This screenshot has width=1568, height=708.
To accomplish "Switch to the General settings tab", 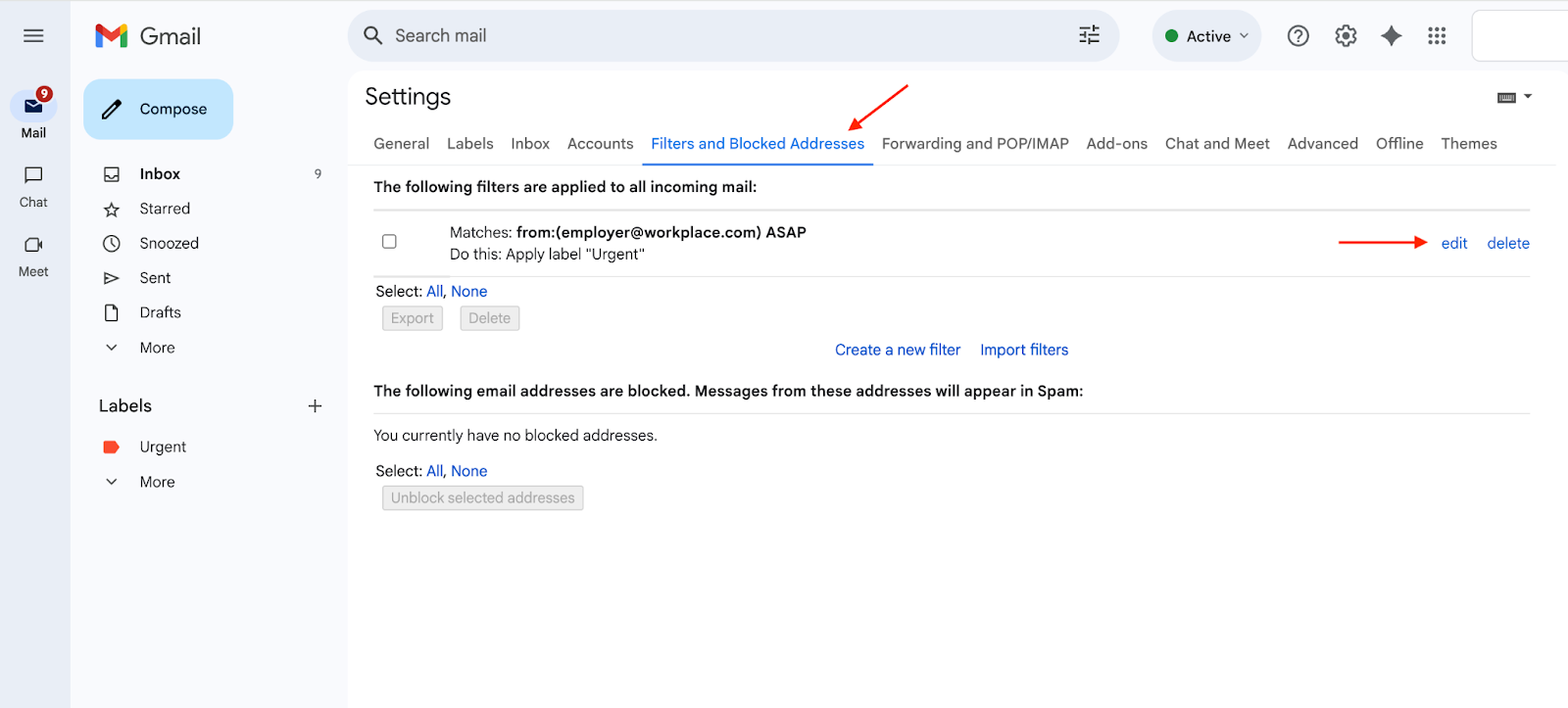I will point(401,144).
